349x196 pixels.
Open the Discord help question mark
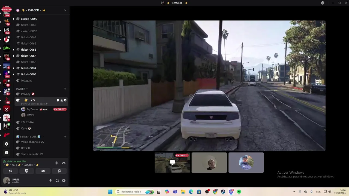pos(323,3)
